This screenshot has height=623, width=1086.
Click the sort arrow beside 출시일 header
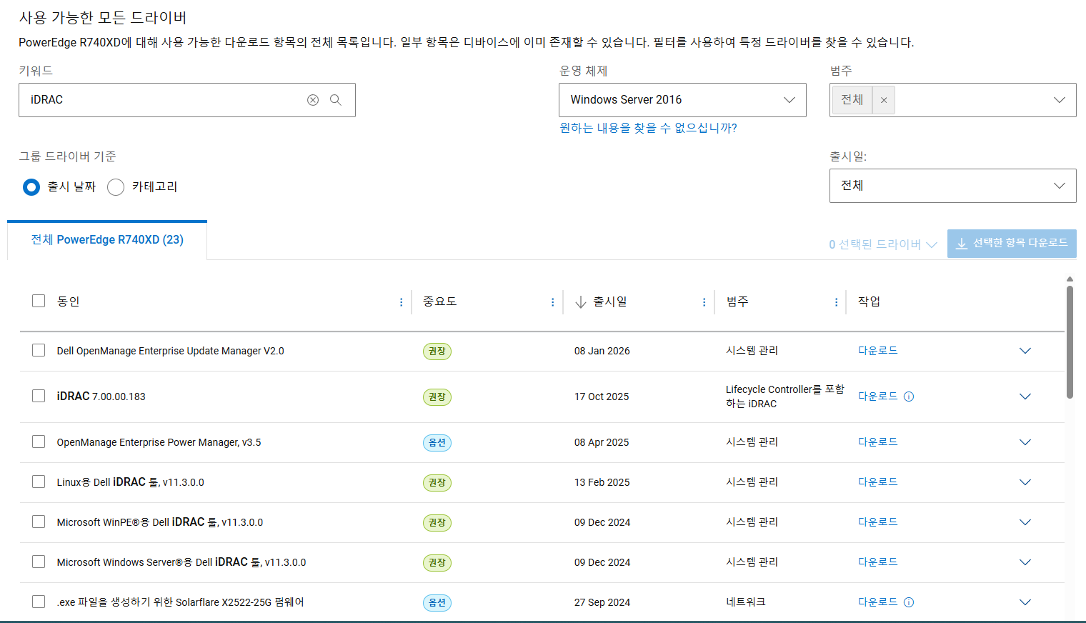click(x=581, y=302)
